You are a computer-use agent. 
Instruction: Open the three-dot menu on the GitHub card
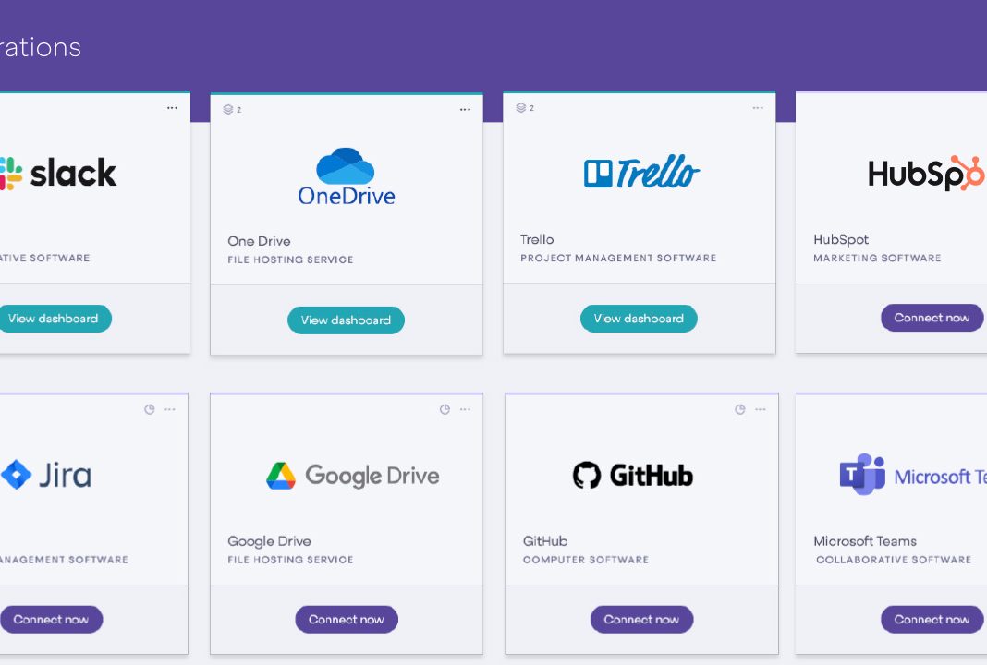(761, 409)
